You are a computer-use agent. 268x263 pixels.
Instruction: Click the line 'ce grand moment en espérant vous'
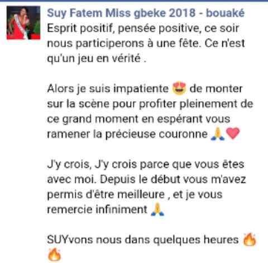coord(138,119)
